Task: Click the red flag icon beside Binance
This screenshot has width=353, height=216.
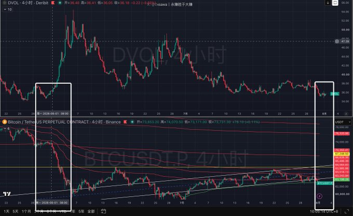Action: click(125, 122)
